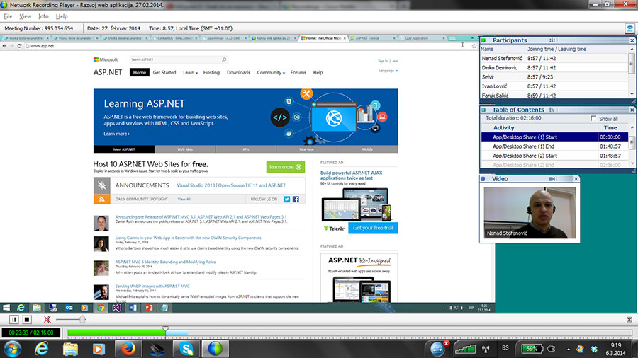The width and height of the screenshot is (638, 358).
Task: Enable the Show all checkbox
Action: [593, 119]
